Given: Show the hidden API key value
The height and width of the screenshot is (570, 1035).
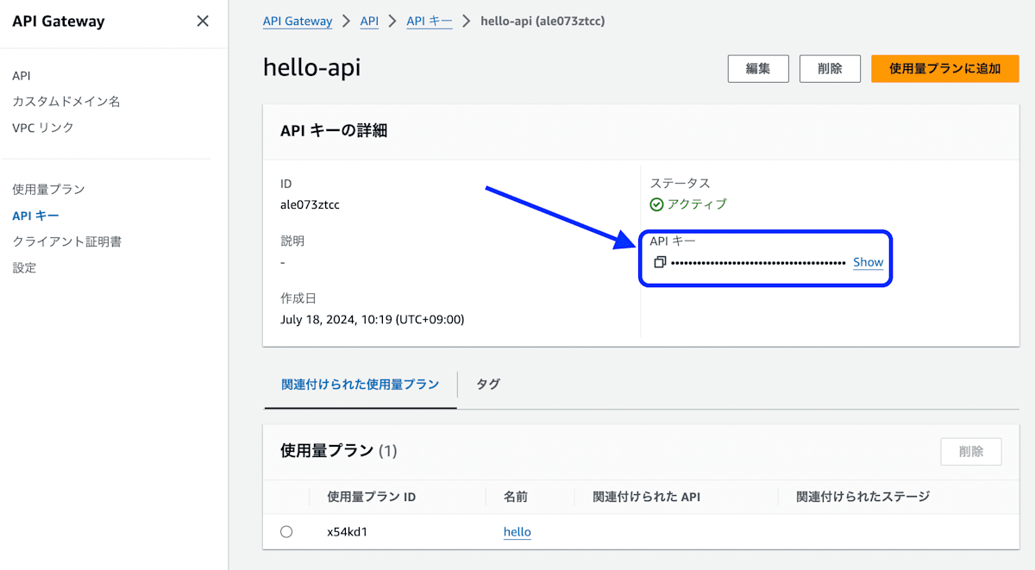Looking at the screenshot, I should 869,262.
